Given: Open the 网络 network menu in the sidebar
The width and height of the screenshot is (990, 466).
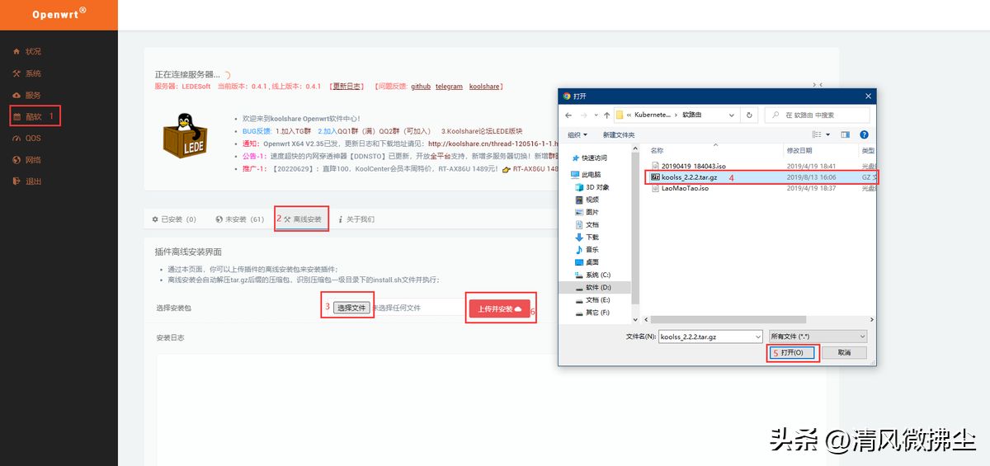Looking at the screenshot, I should tap(26, 159).
